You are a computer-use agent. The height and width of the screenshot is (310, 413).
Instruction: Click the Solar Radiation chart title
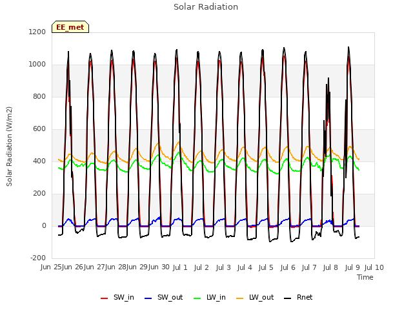206,7
